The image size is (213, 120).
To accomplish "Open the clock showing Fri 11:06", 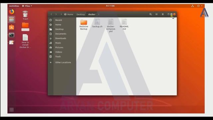I will 110,6.
